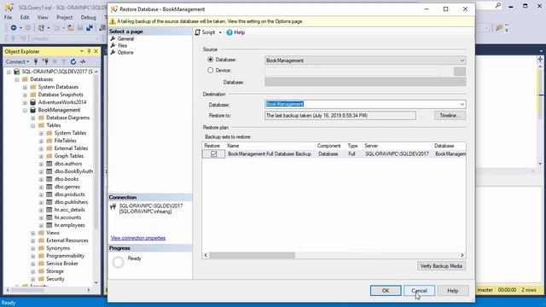Click the BookManagement database icon in tree
This screenshot has height=307, width=546.
32,110
